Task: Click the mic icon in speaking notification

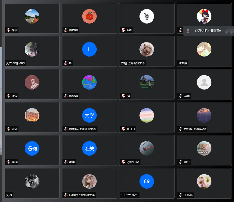Action: [x=188, y=31]
